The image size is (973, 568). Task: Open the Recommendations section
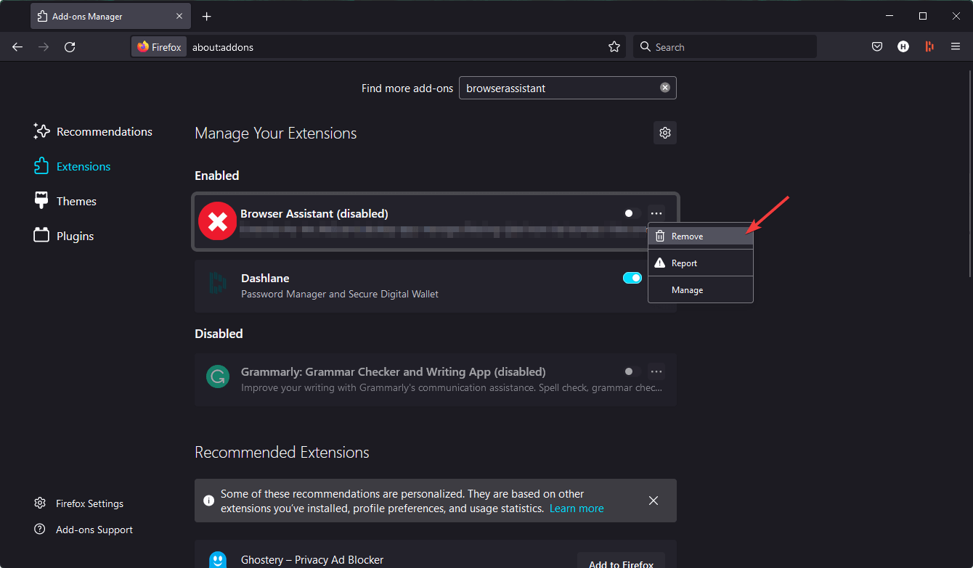click(x=93, y=131)
